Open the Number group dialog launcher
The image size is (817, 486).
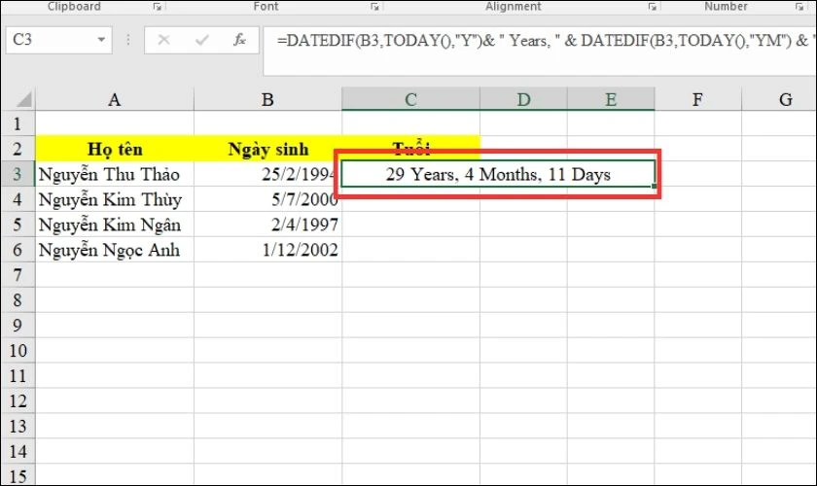coord(799,7)
